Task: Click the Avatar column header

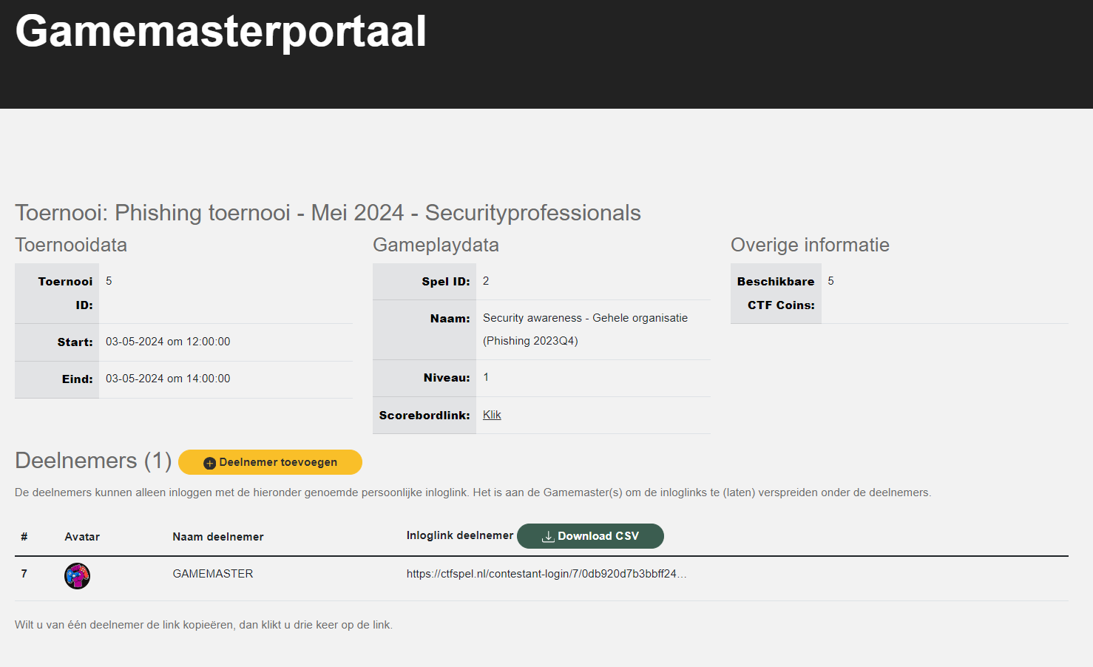Action: (x=82, y=537)
